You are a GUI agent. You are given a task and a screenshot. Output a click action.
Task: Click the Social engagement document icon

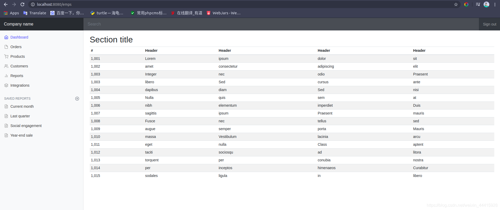click(x=6, y=126)
